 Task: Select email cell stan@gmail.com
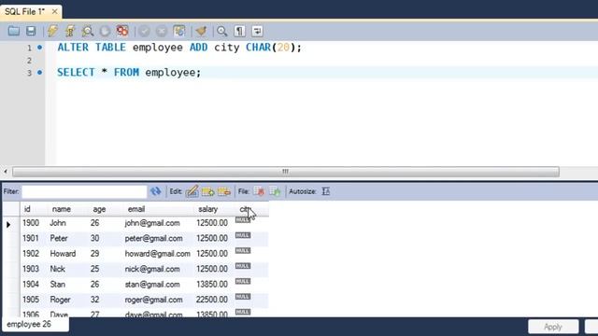[x=152, y=284]
